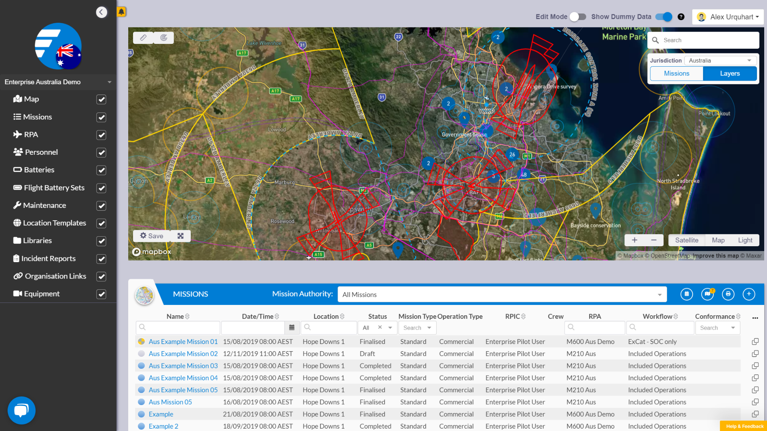Open the Jurisdiction Australia dropdown

point(720,61)
